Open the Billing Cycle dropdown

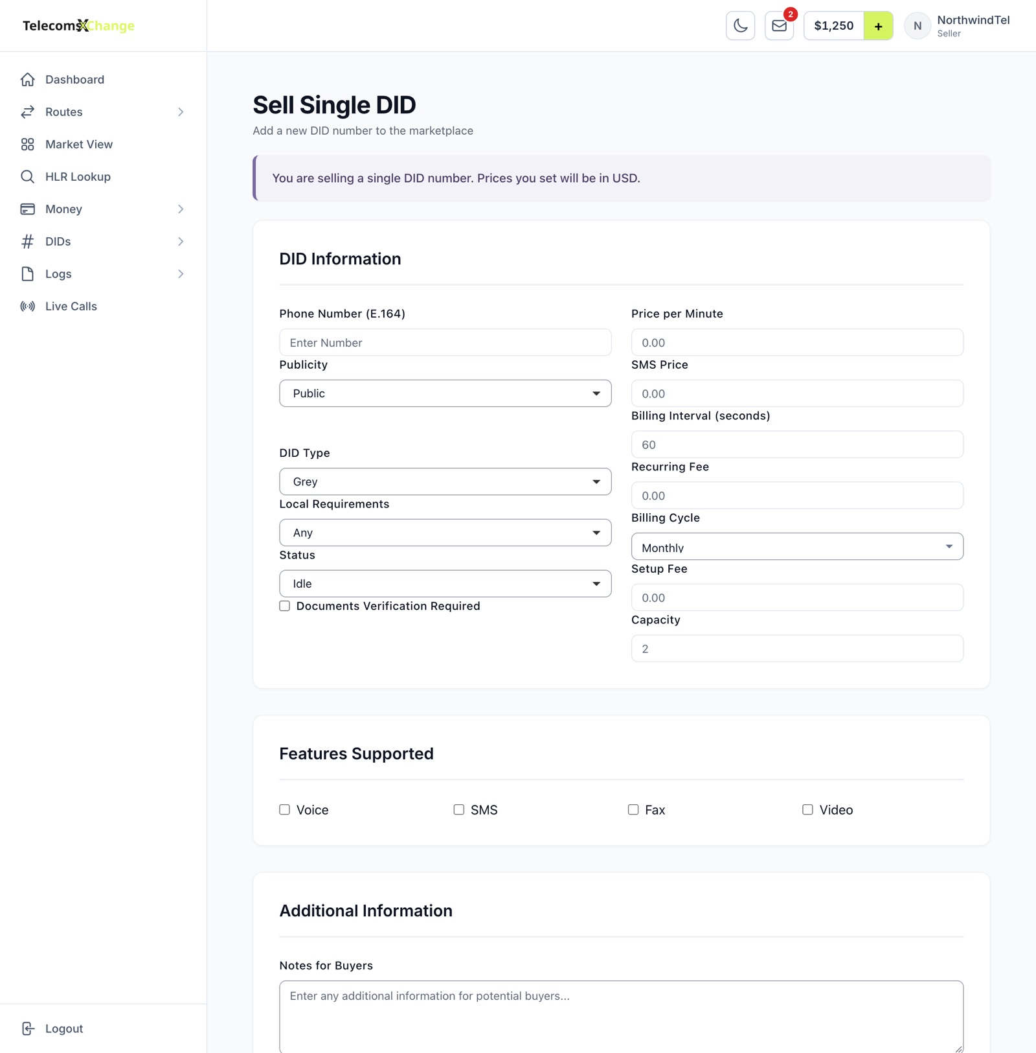pos(797,546)
